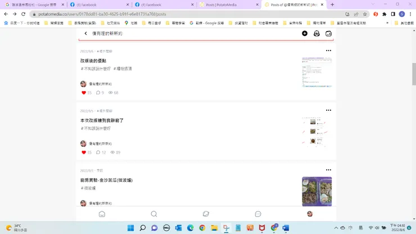Select hashtag 擺低搞頂 on first post

pos(123,69)
